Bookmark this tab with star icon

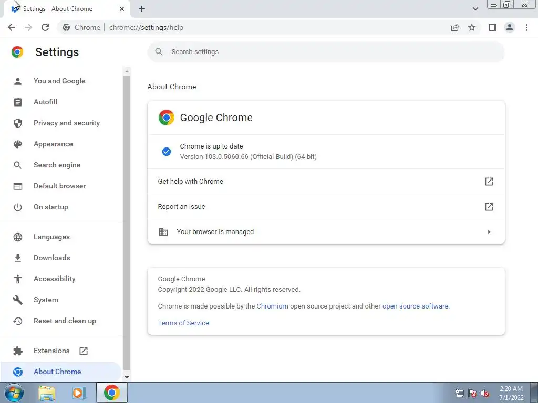[x=472, y=27]
